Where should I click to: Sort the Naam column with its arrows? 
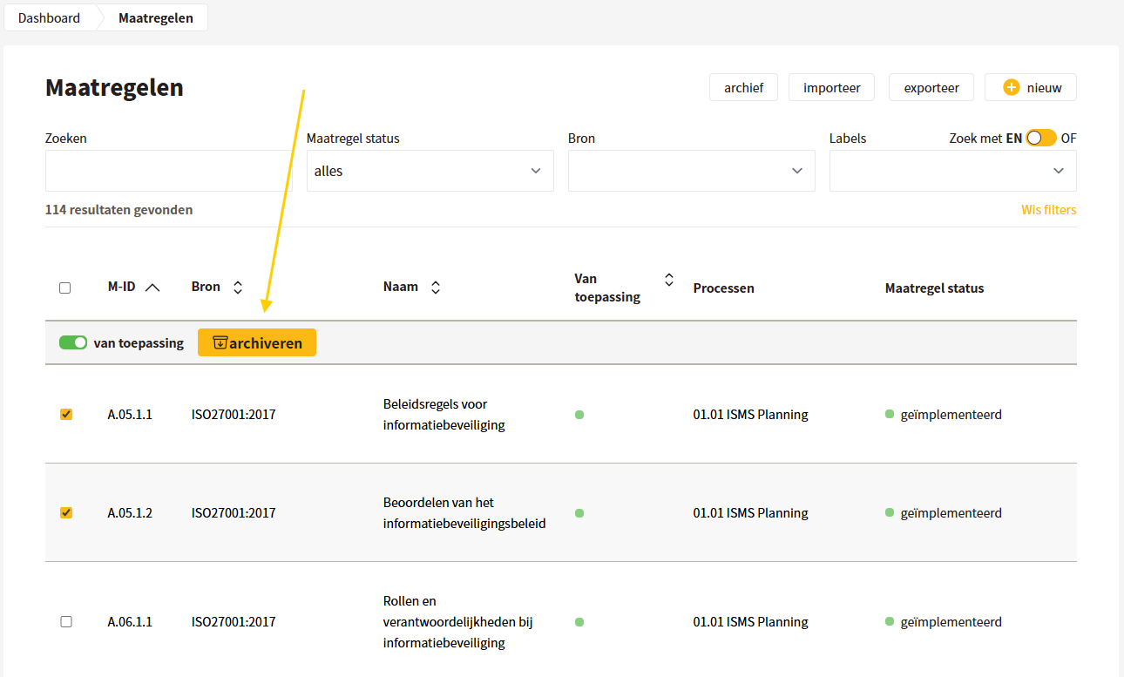click(436, 288)
